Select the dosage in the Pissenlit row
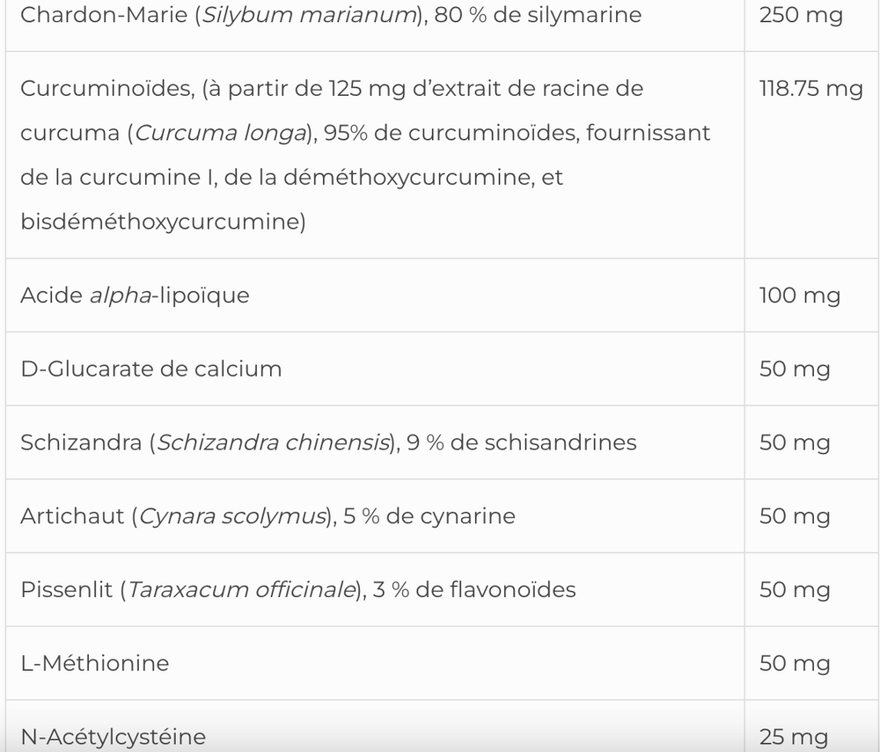Screen dimensions: 880x752 tap(794, 589)
